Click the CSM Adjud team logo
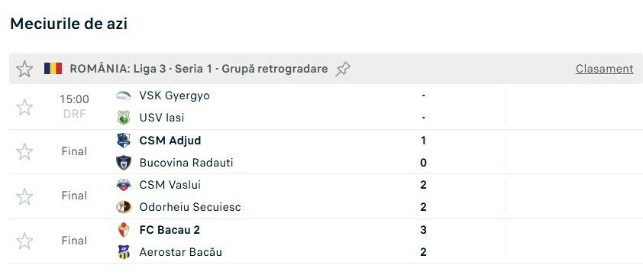Image resolution: width=643 pixels, height=275 pixels. pos(124,141)
